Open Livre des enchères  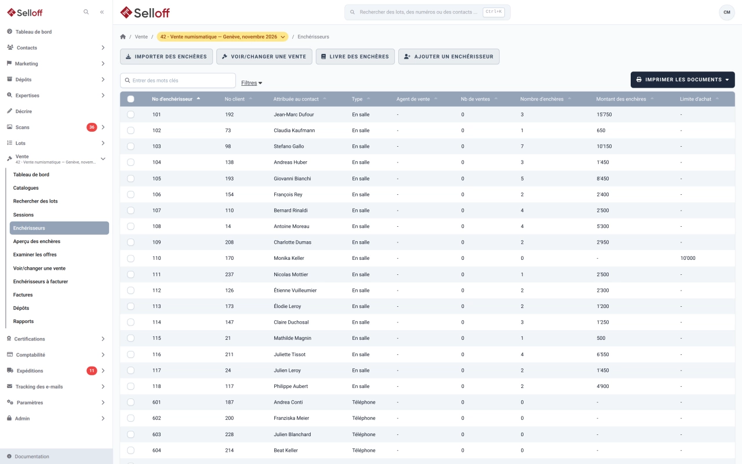[355, 56]
